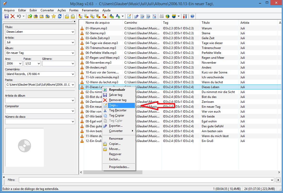This screenshot has height=193, width=283.
Task: Choose Salvar tag in the context menu
Action: 119,95
